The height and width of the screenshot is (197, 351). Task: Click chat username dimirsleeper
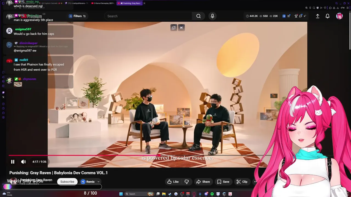click(28, 43)
